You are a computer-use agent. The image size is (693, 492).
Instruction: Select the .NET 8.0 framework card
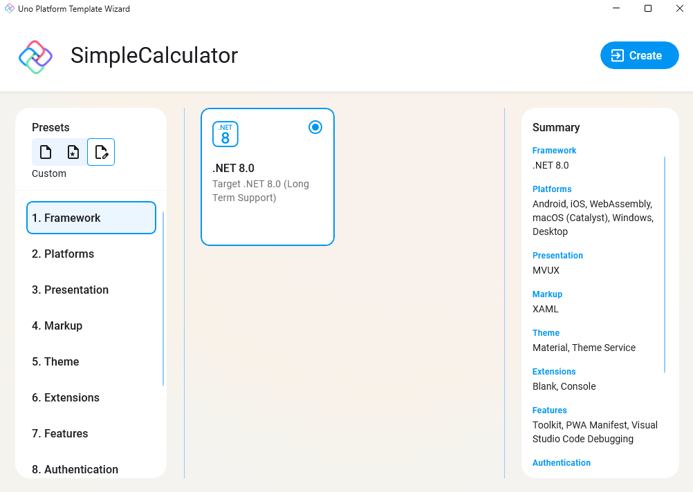(268, 177)
